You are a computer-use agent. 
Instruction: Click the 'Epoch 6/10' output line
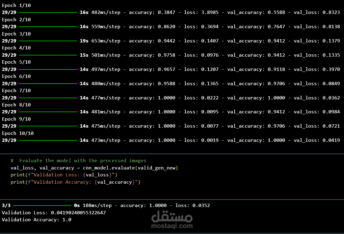[16, 76]
